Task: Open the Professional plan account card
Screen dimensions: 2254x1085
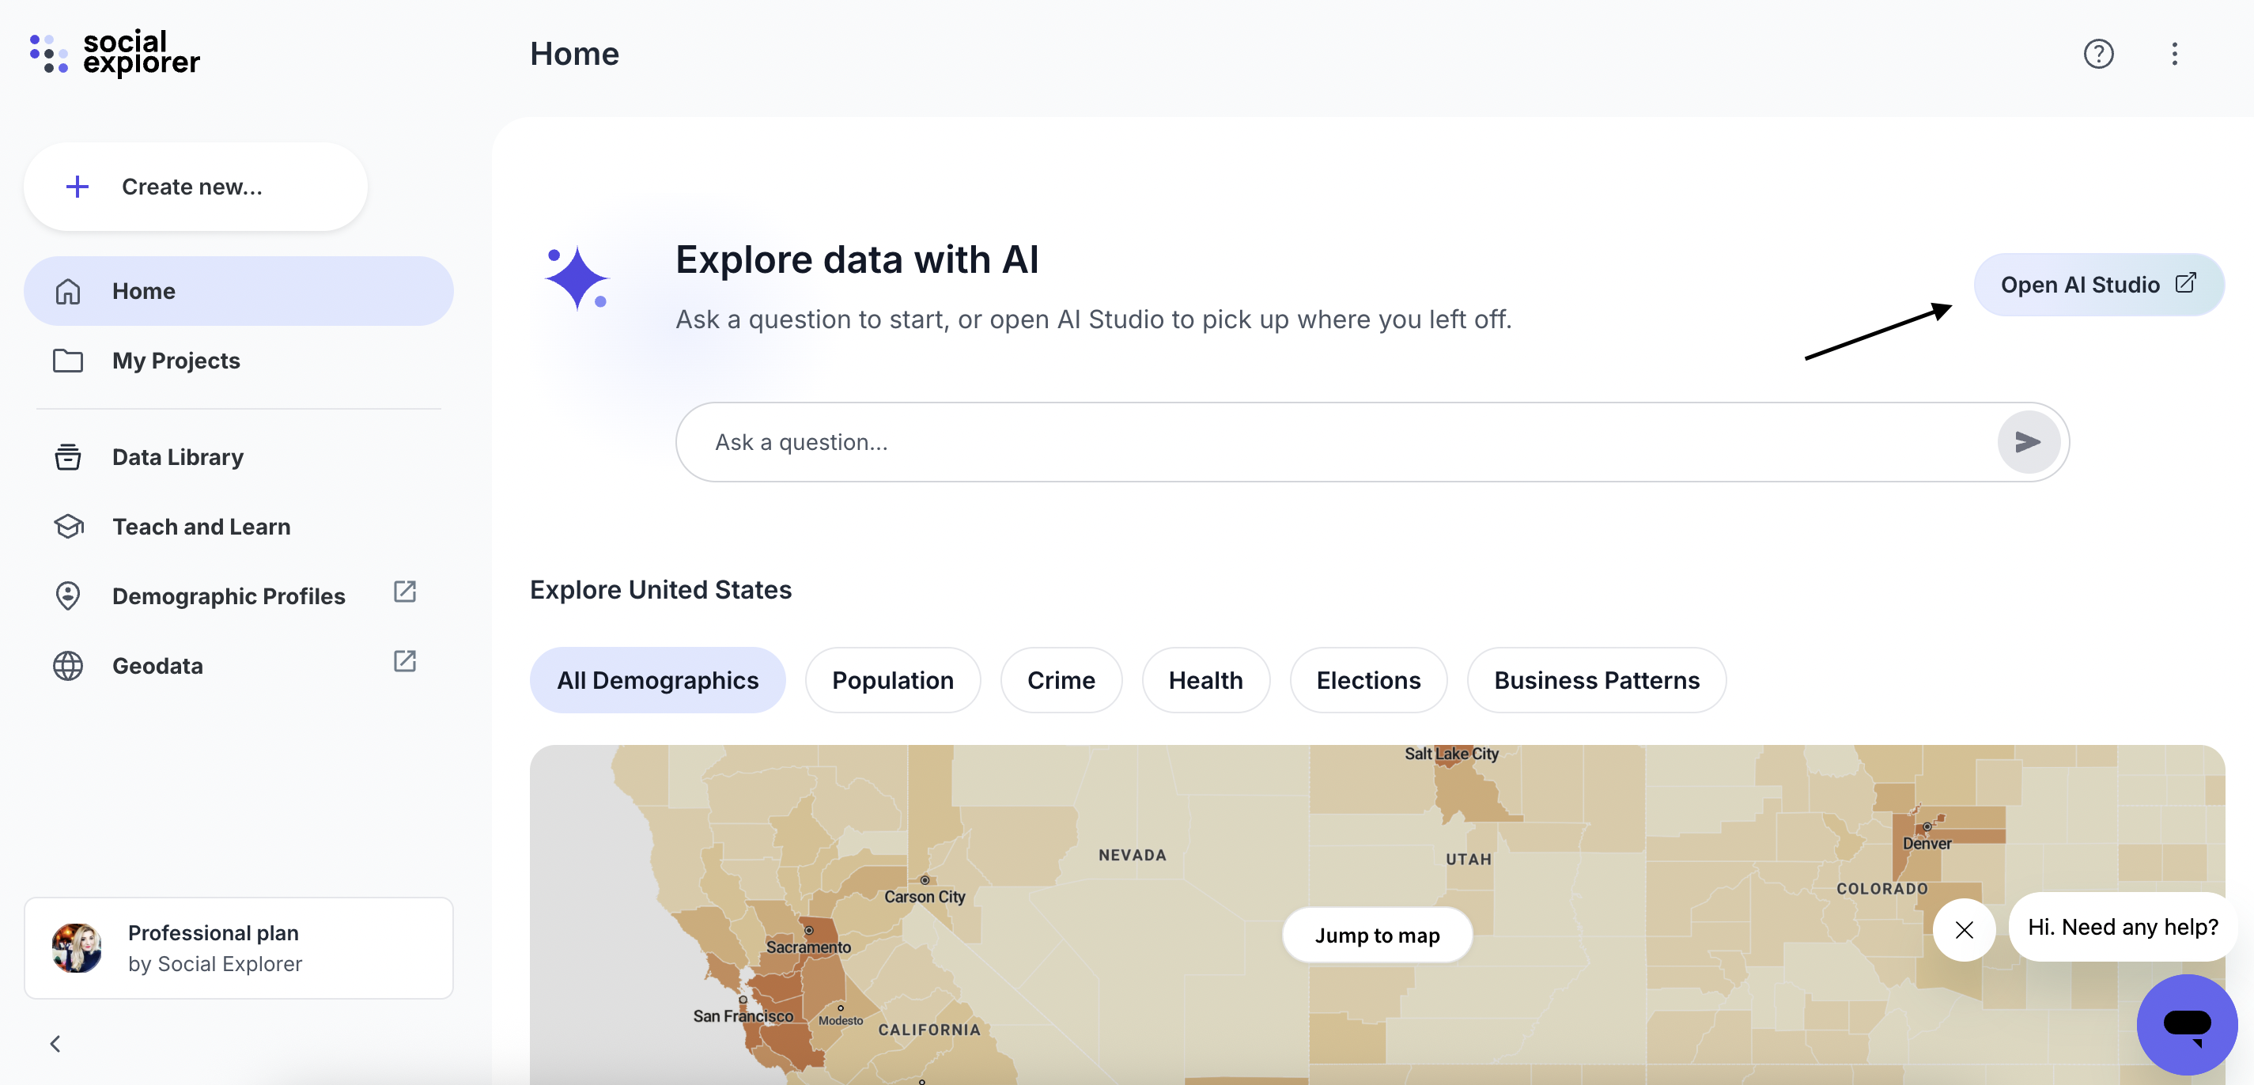Action: (238, 947)
